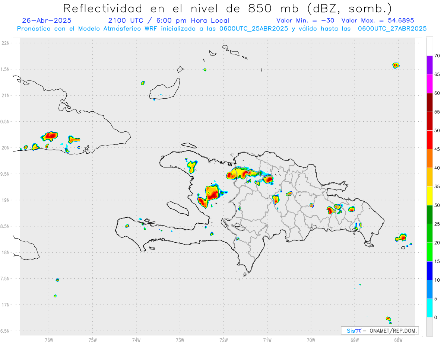
Task: Click the 'Valor Max. = 54.6895' text
Action: pyautogui.click(x=378, y=20)
